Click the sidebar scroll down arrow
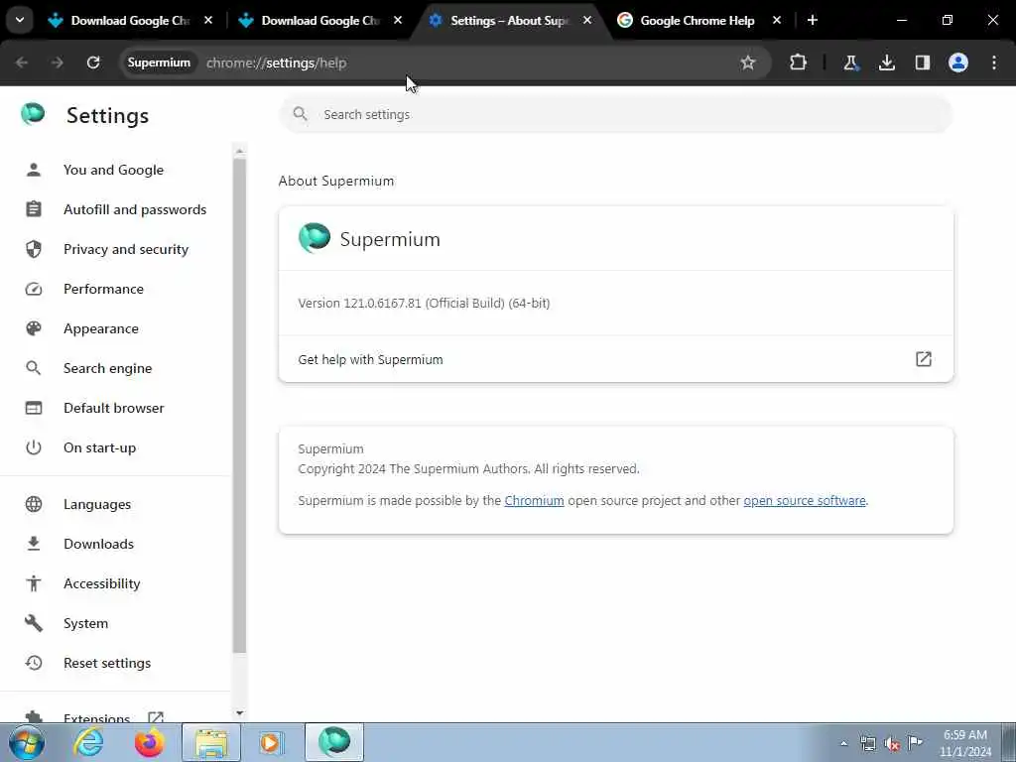 [x=239, y=713]
